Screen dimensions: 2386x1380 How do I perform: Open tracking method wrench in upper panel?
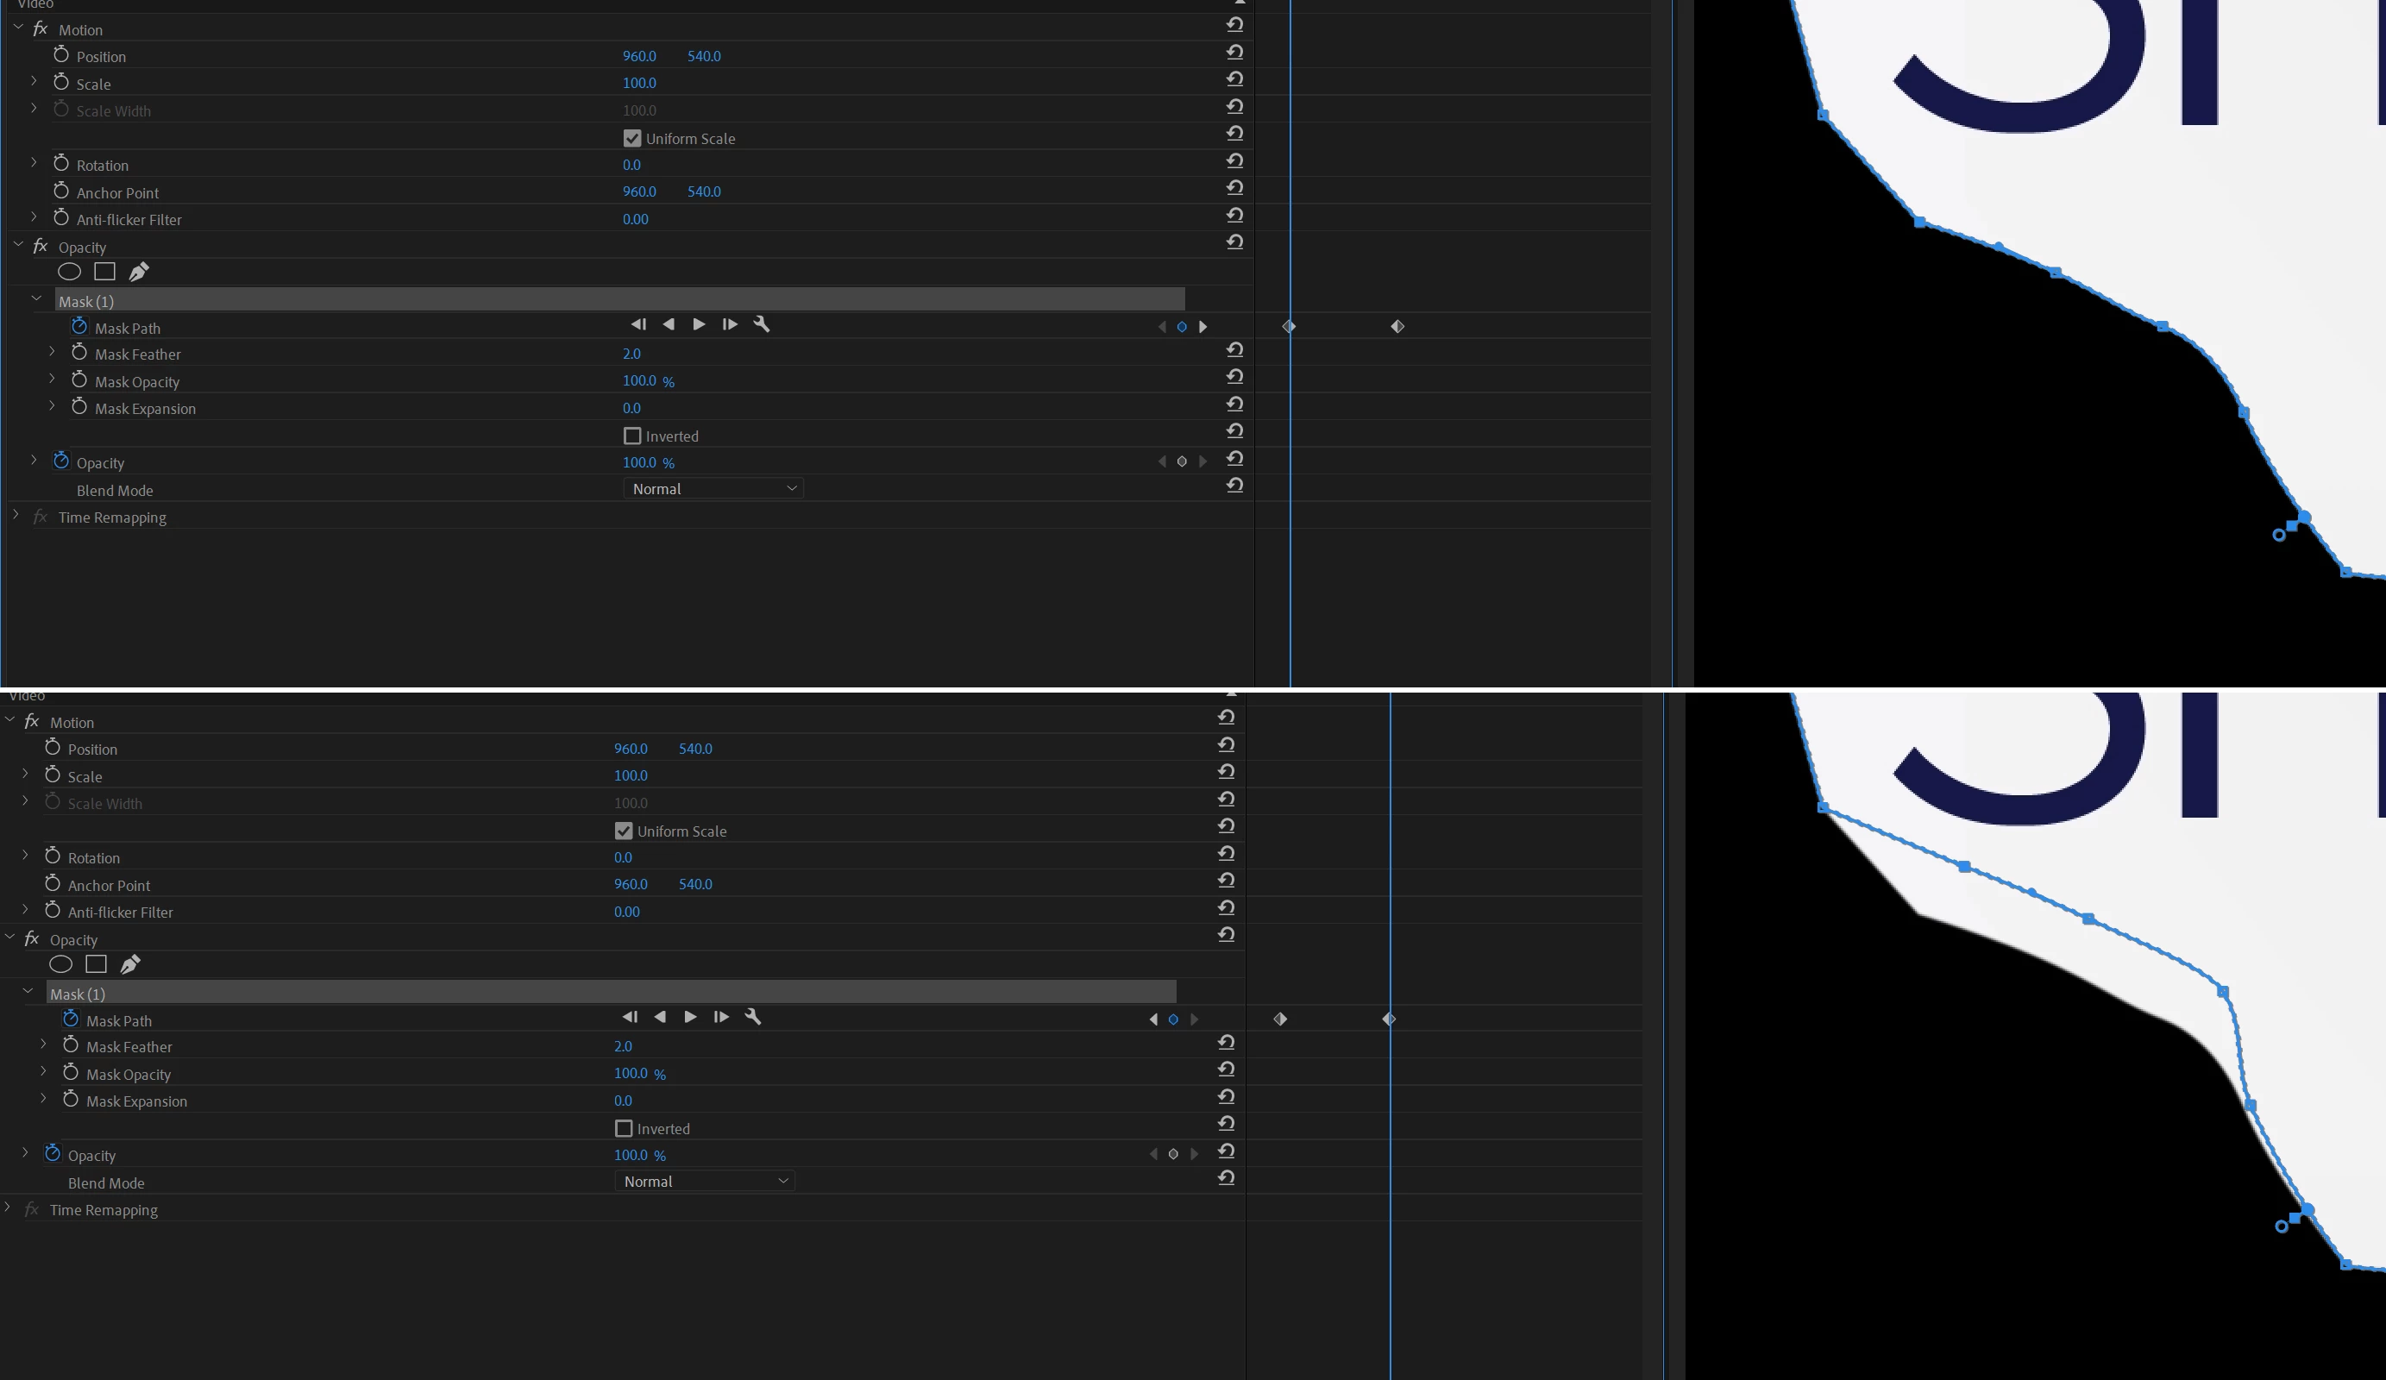pyautogui.click(x=761, y=324)
